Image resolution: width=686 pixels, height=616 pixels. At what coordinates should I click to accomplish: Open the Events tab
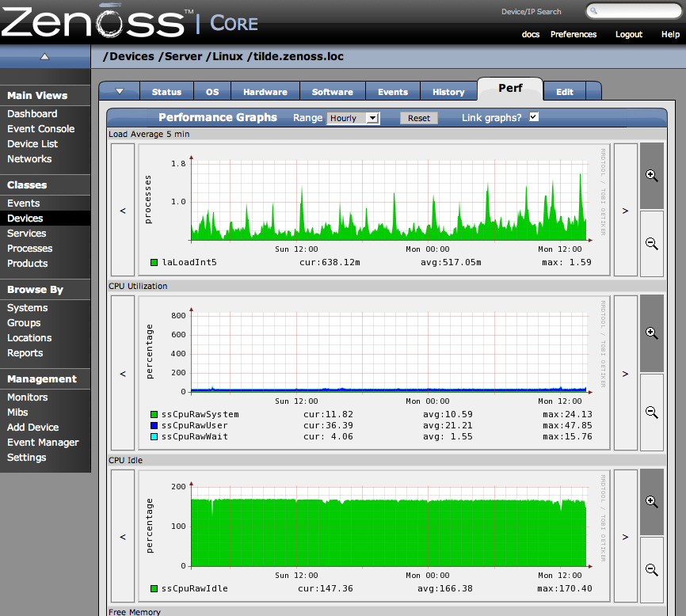tap(393, 92)
